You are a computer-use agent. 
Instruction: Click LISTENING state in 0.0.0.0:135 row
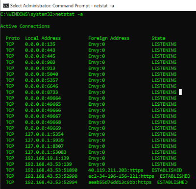[164, 44]
